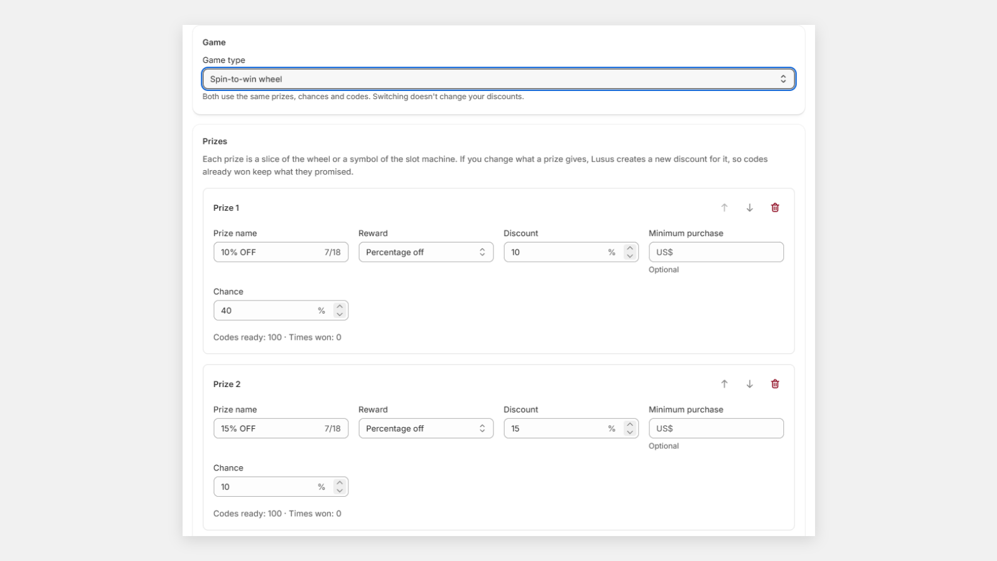
Task: Click the Game section heading
Action: 214,42
